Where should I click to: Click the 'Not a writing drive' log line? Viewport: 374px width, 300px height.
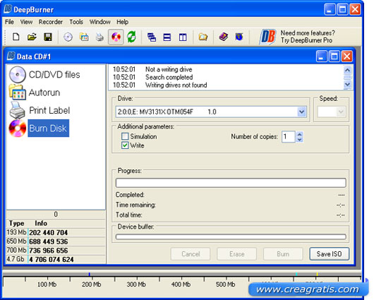pos(169,69)
